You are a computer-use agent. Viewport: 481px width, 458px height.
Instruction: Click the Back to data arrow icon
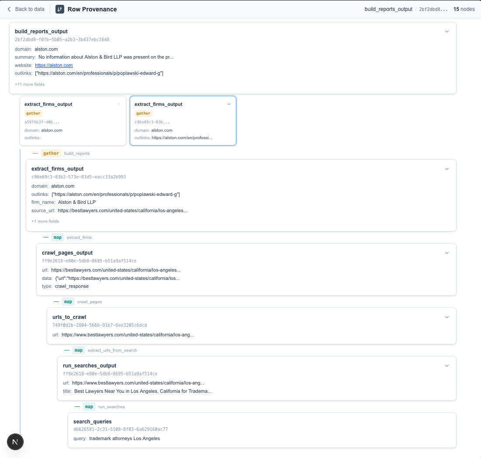(9, 9)
